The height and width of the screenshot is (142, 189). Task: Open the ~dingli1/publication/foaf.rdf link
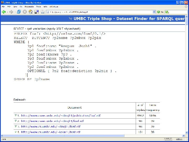[61, 115]
